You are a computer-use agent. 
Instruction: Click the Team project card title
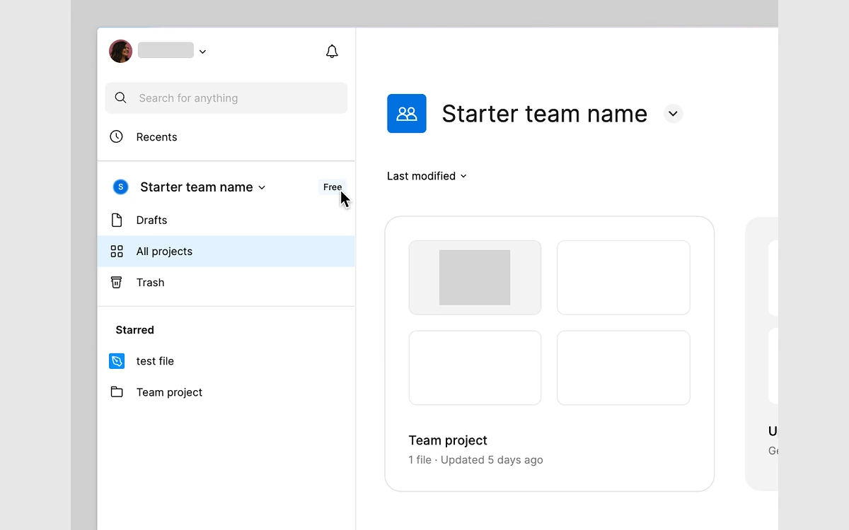tap(448, 440)
